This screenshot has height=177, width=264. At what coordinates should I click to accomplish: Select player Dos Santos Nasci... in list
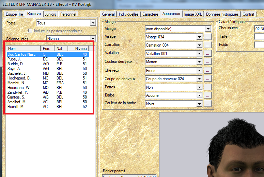tap(48, 54)
